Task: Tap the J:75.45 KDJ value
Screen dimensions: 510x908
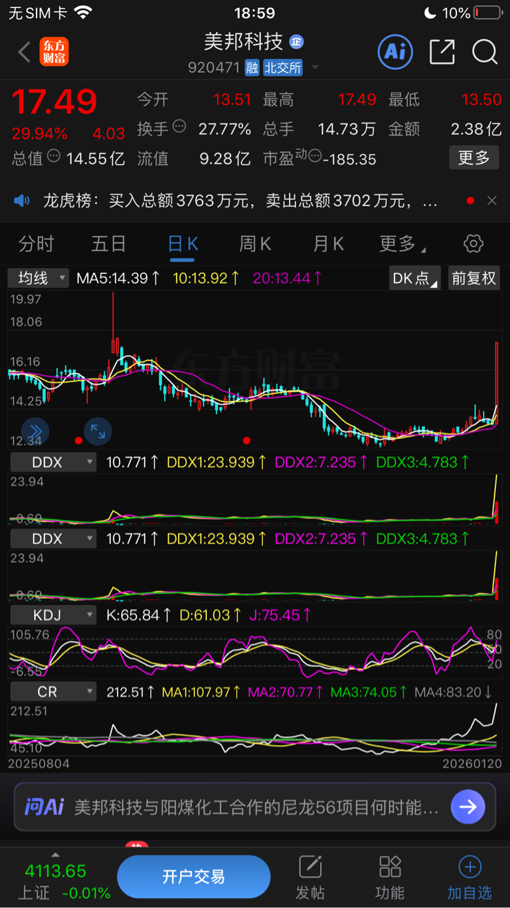Action: [x=280, y=615]
